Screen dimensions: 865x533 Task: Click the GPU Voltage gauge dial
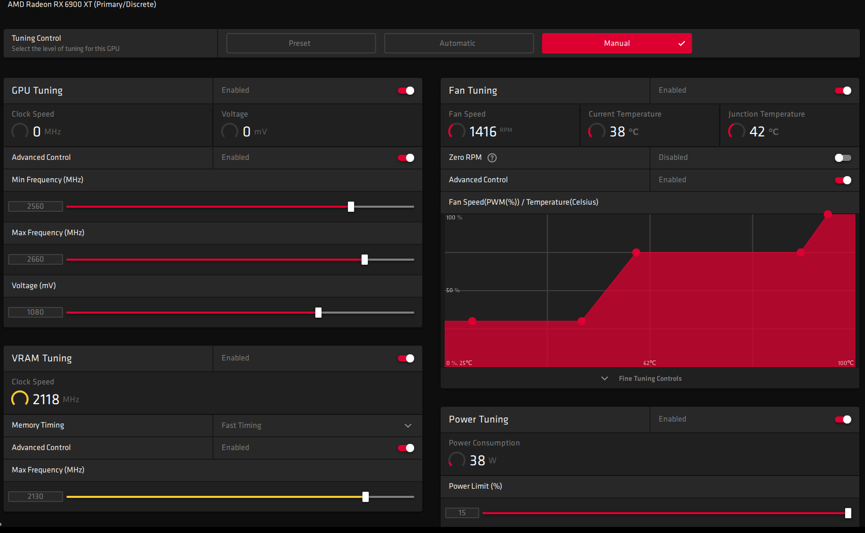pos(230,131)
